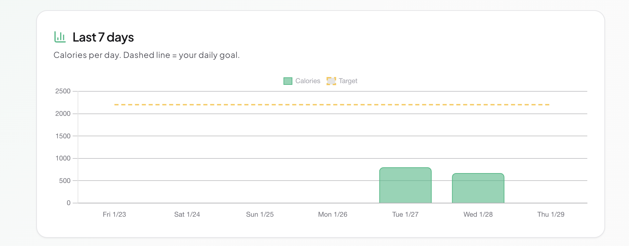Click the bar chart icon beside Last 7 days
Screen dimensions: 629x246
point(60,37)
